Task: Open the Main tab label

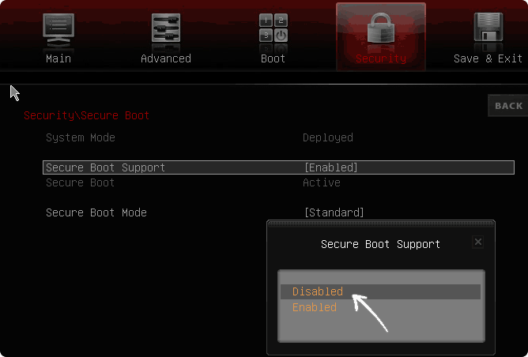Action: pyautogui.click(x=58, y=58)
